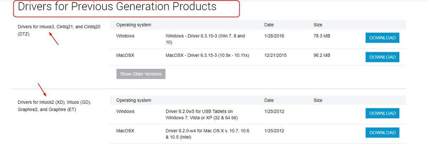Click the Drivers for Intuos2 (XD) label
The height and width of the screenshot is (144, 428).
(55, 106)
